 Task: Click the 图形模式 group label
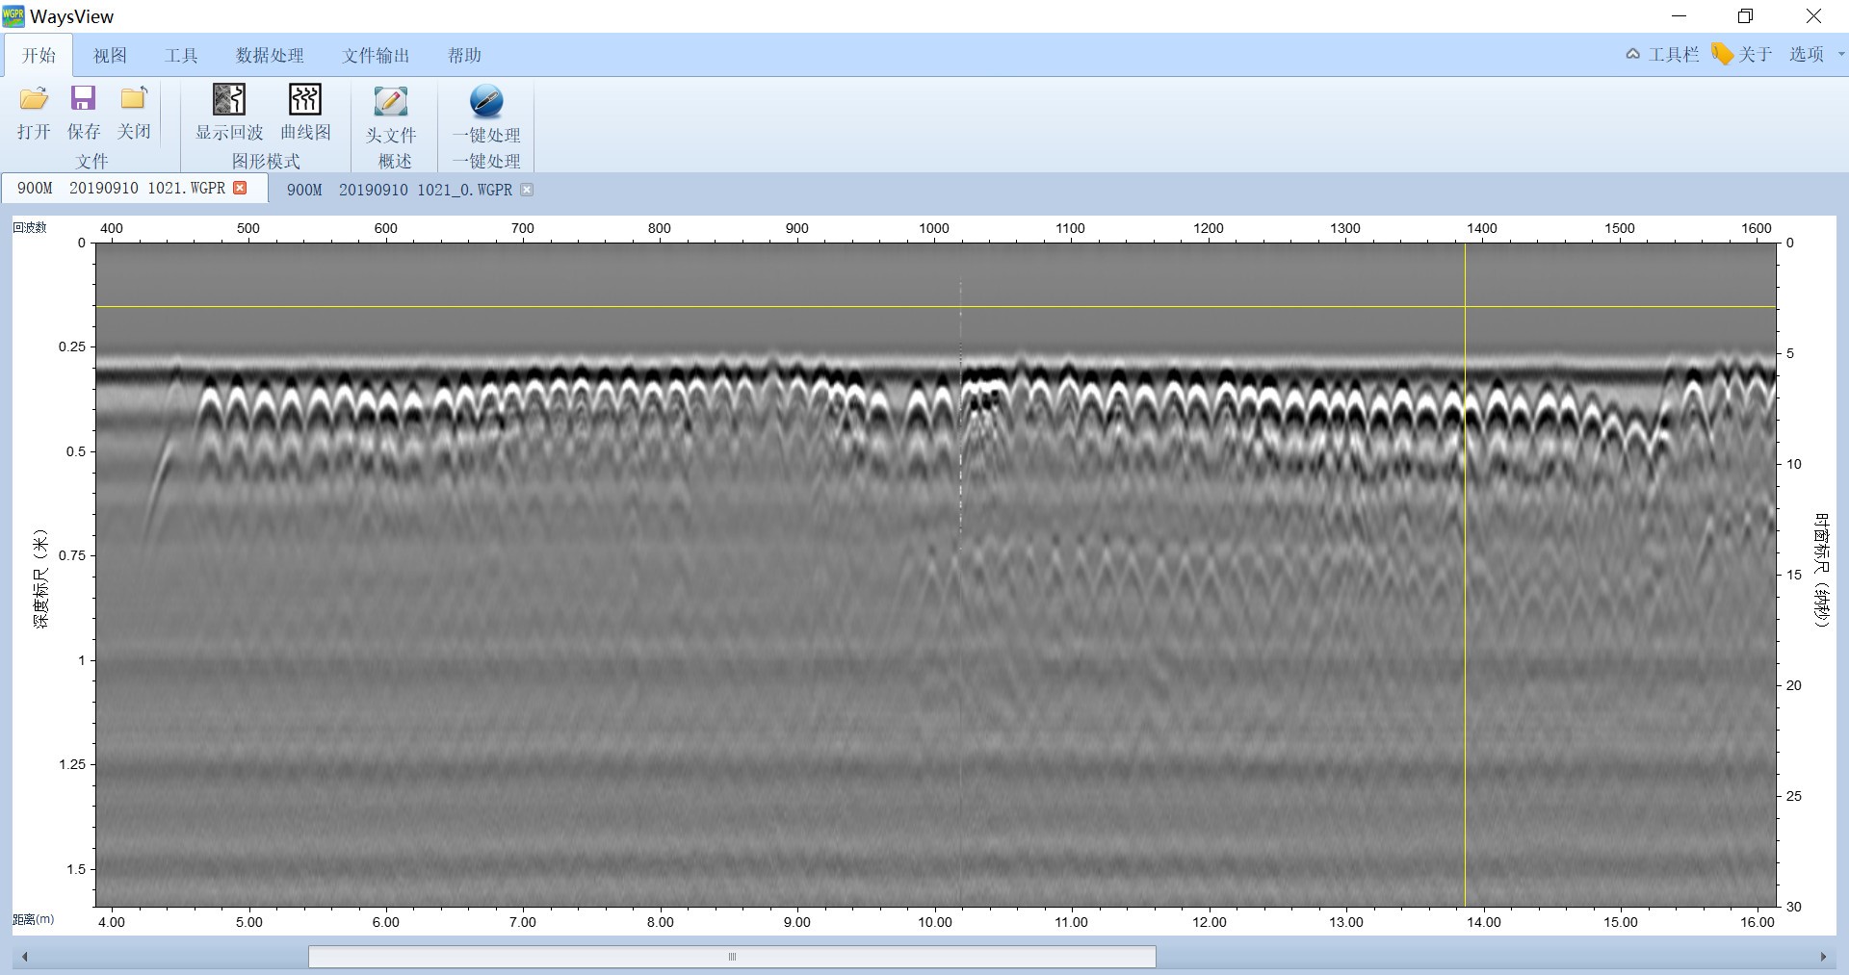266,161
